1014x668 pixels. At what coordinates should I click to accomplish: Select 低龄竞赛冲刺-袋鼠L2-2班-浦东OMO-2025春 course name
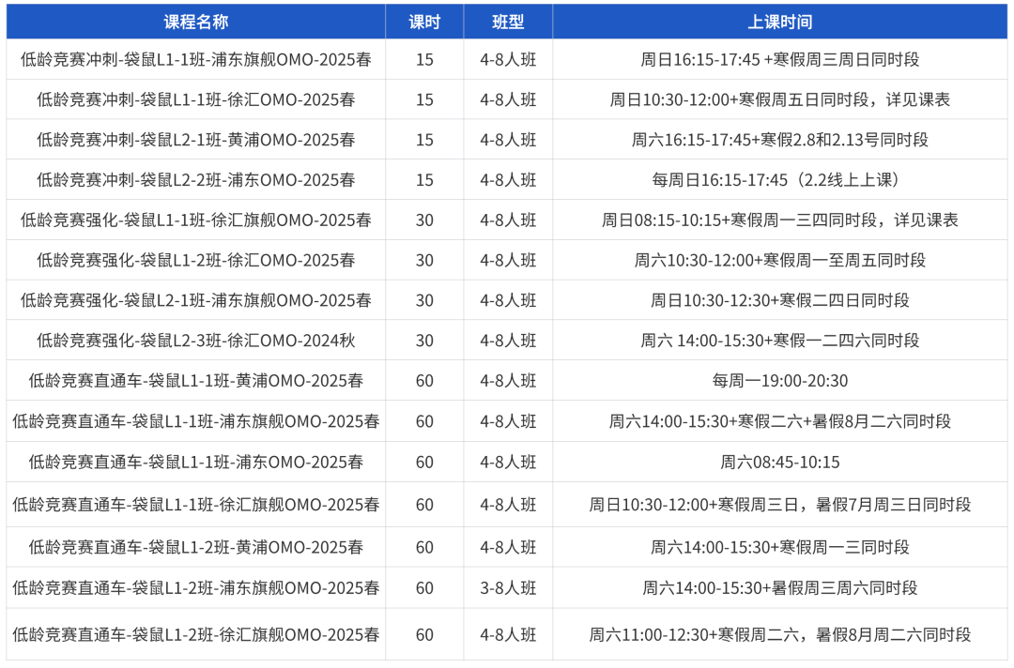[x=196, y=179]
